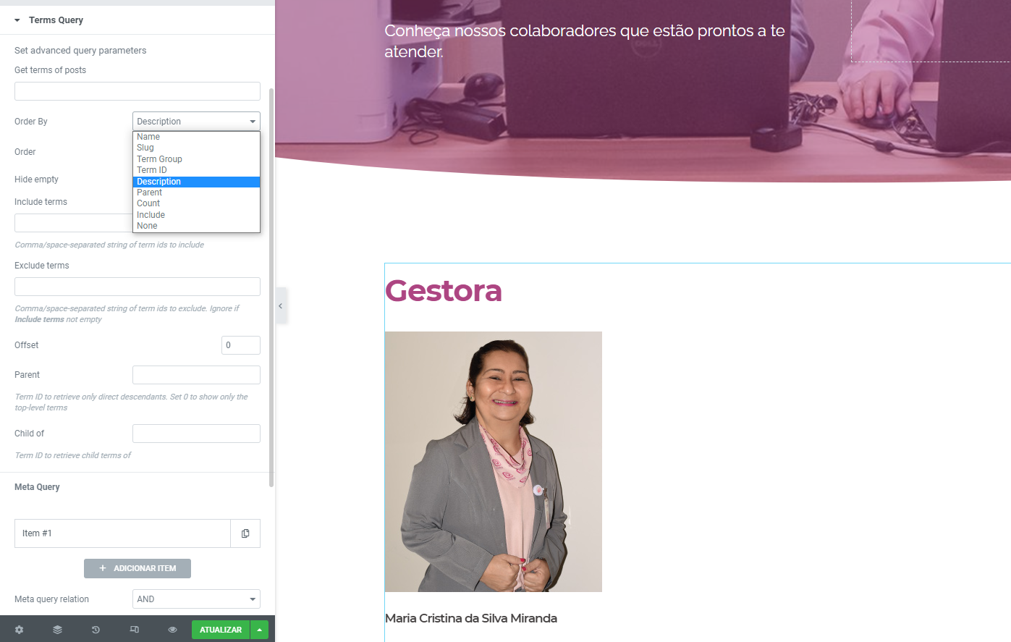Choose Parent option in the list
The image size is (1011, 642).
196,193
